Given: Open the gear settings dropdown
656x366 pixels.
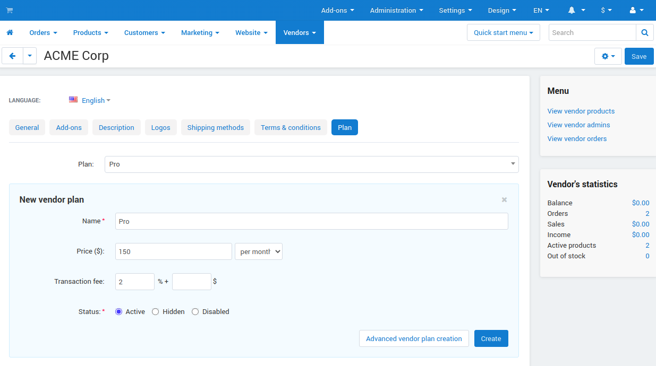Looking at the screenshot, I should pyautogui.click(x=608, y=56).
